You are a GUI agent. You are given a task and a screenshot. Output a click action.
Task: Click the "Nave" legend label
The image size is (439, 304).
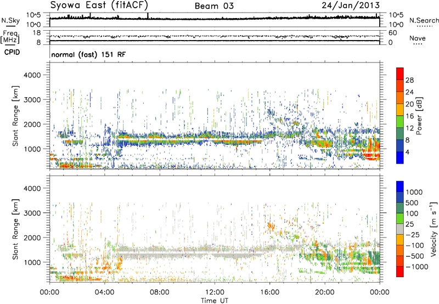coord(418,38)
